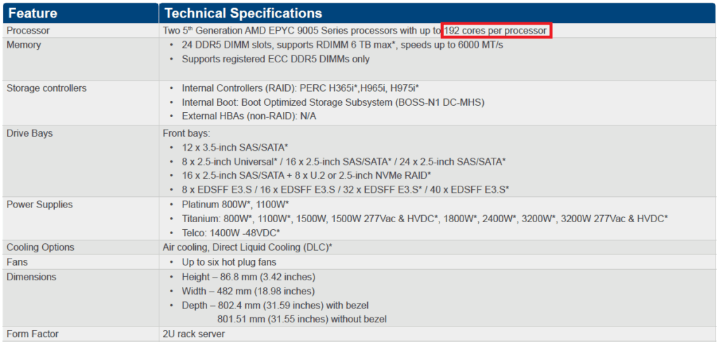Click the "Front bays:" label

click(185, 133)
